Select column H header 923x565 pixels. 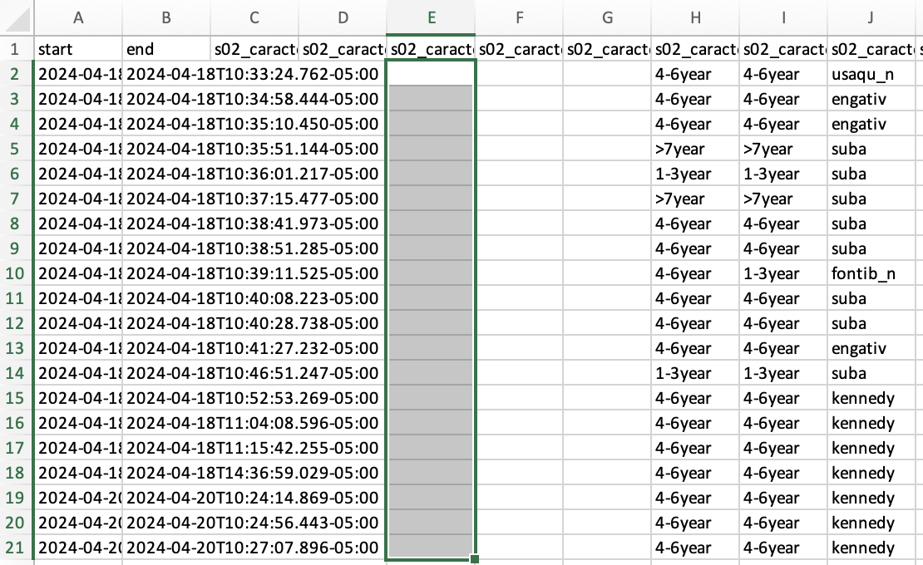[x=695, y=17]
